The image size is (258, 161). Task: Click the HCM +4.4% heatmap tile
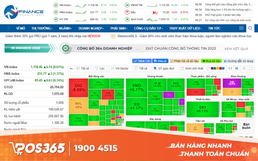coord(157,85)
